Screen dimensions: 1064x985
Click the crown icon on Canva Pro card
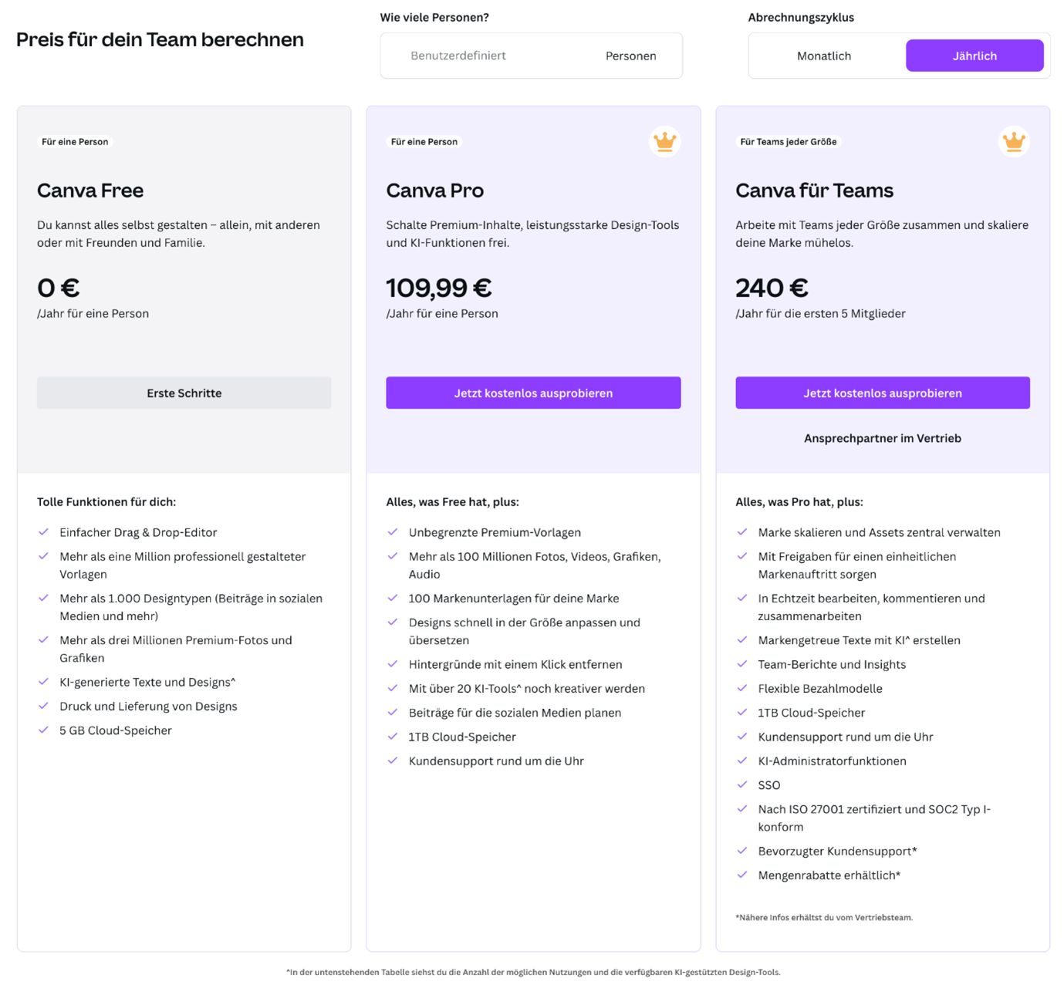(664, 141)
